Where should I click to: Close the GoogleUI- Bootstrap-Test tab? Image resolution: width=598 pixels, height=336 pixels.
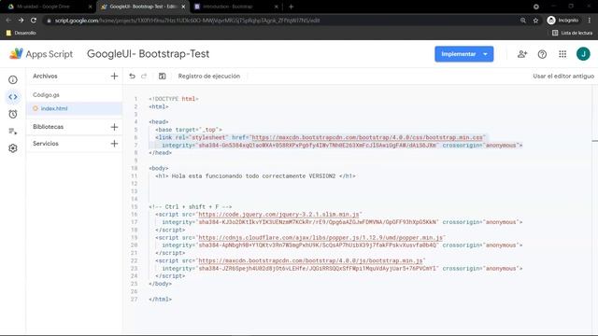point(183,7)
